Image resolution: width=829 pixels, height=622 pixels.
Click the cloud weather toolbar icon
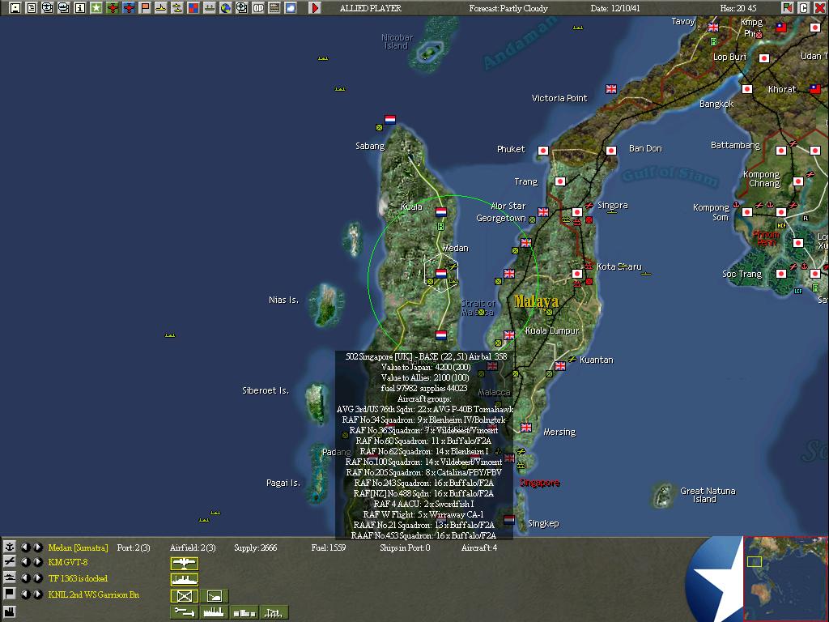(x=291, y=8)
